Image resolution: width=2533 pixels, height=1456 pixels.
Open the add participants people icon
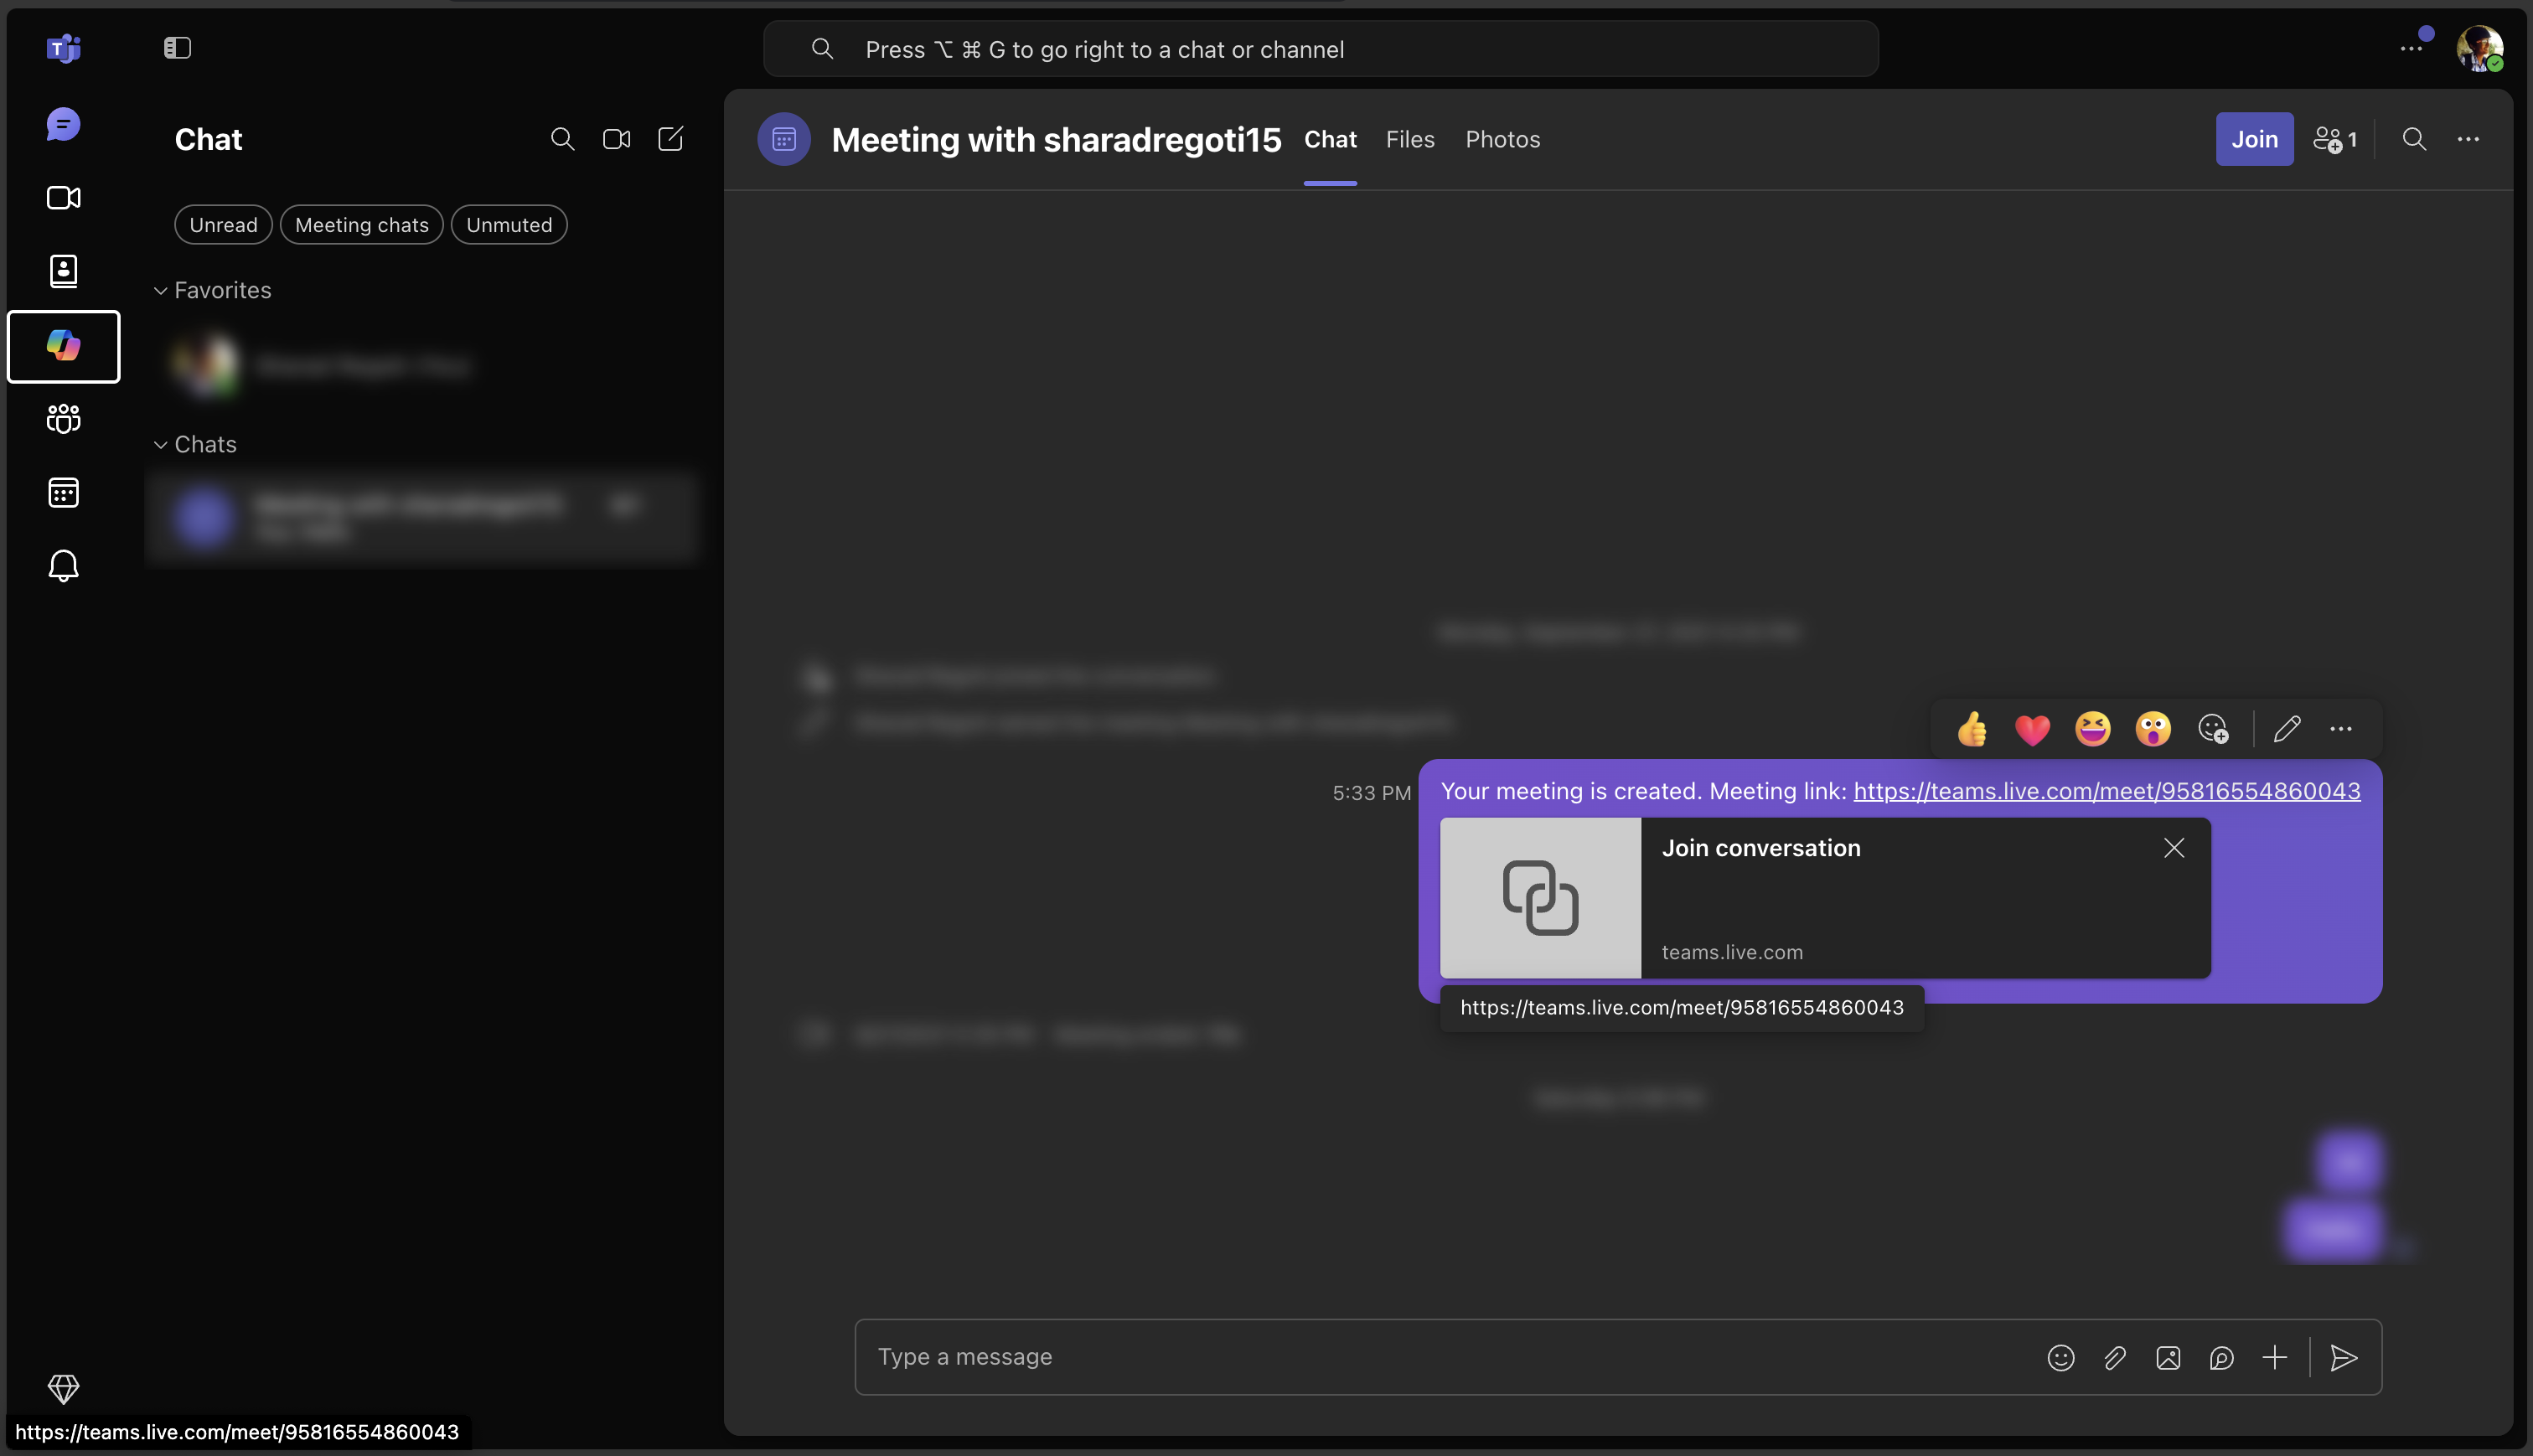point(2335,139)
